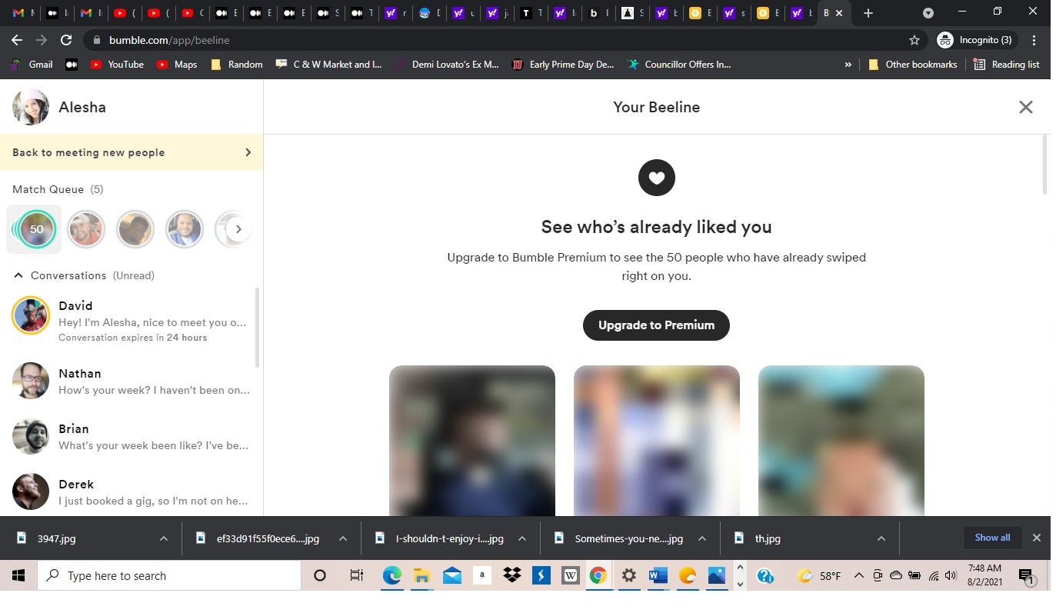The height and width of the screenshot is (613, 1056).
Task: Open the Councillor Offers bookmark
Action: 679,65
